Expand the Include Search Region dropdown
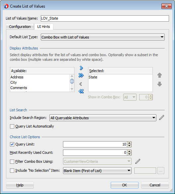The width and height of the screenshot is (175, 194). pos(103,118)
